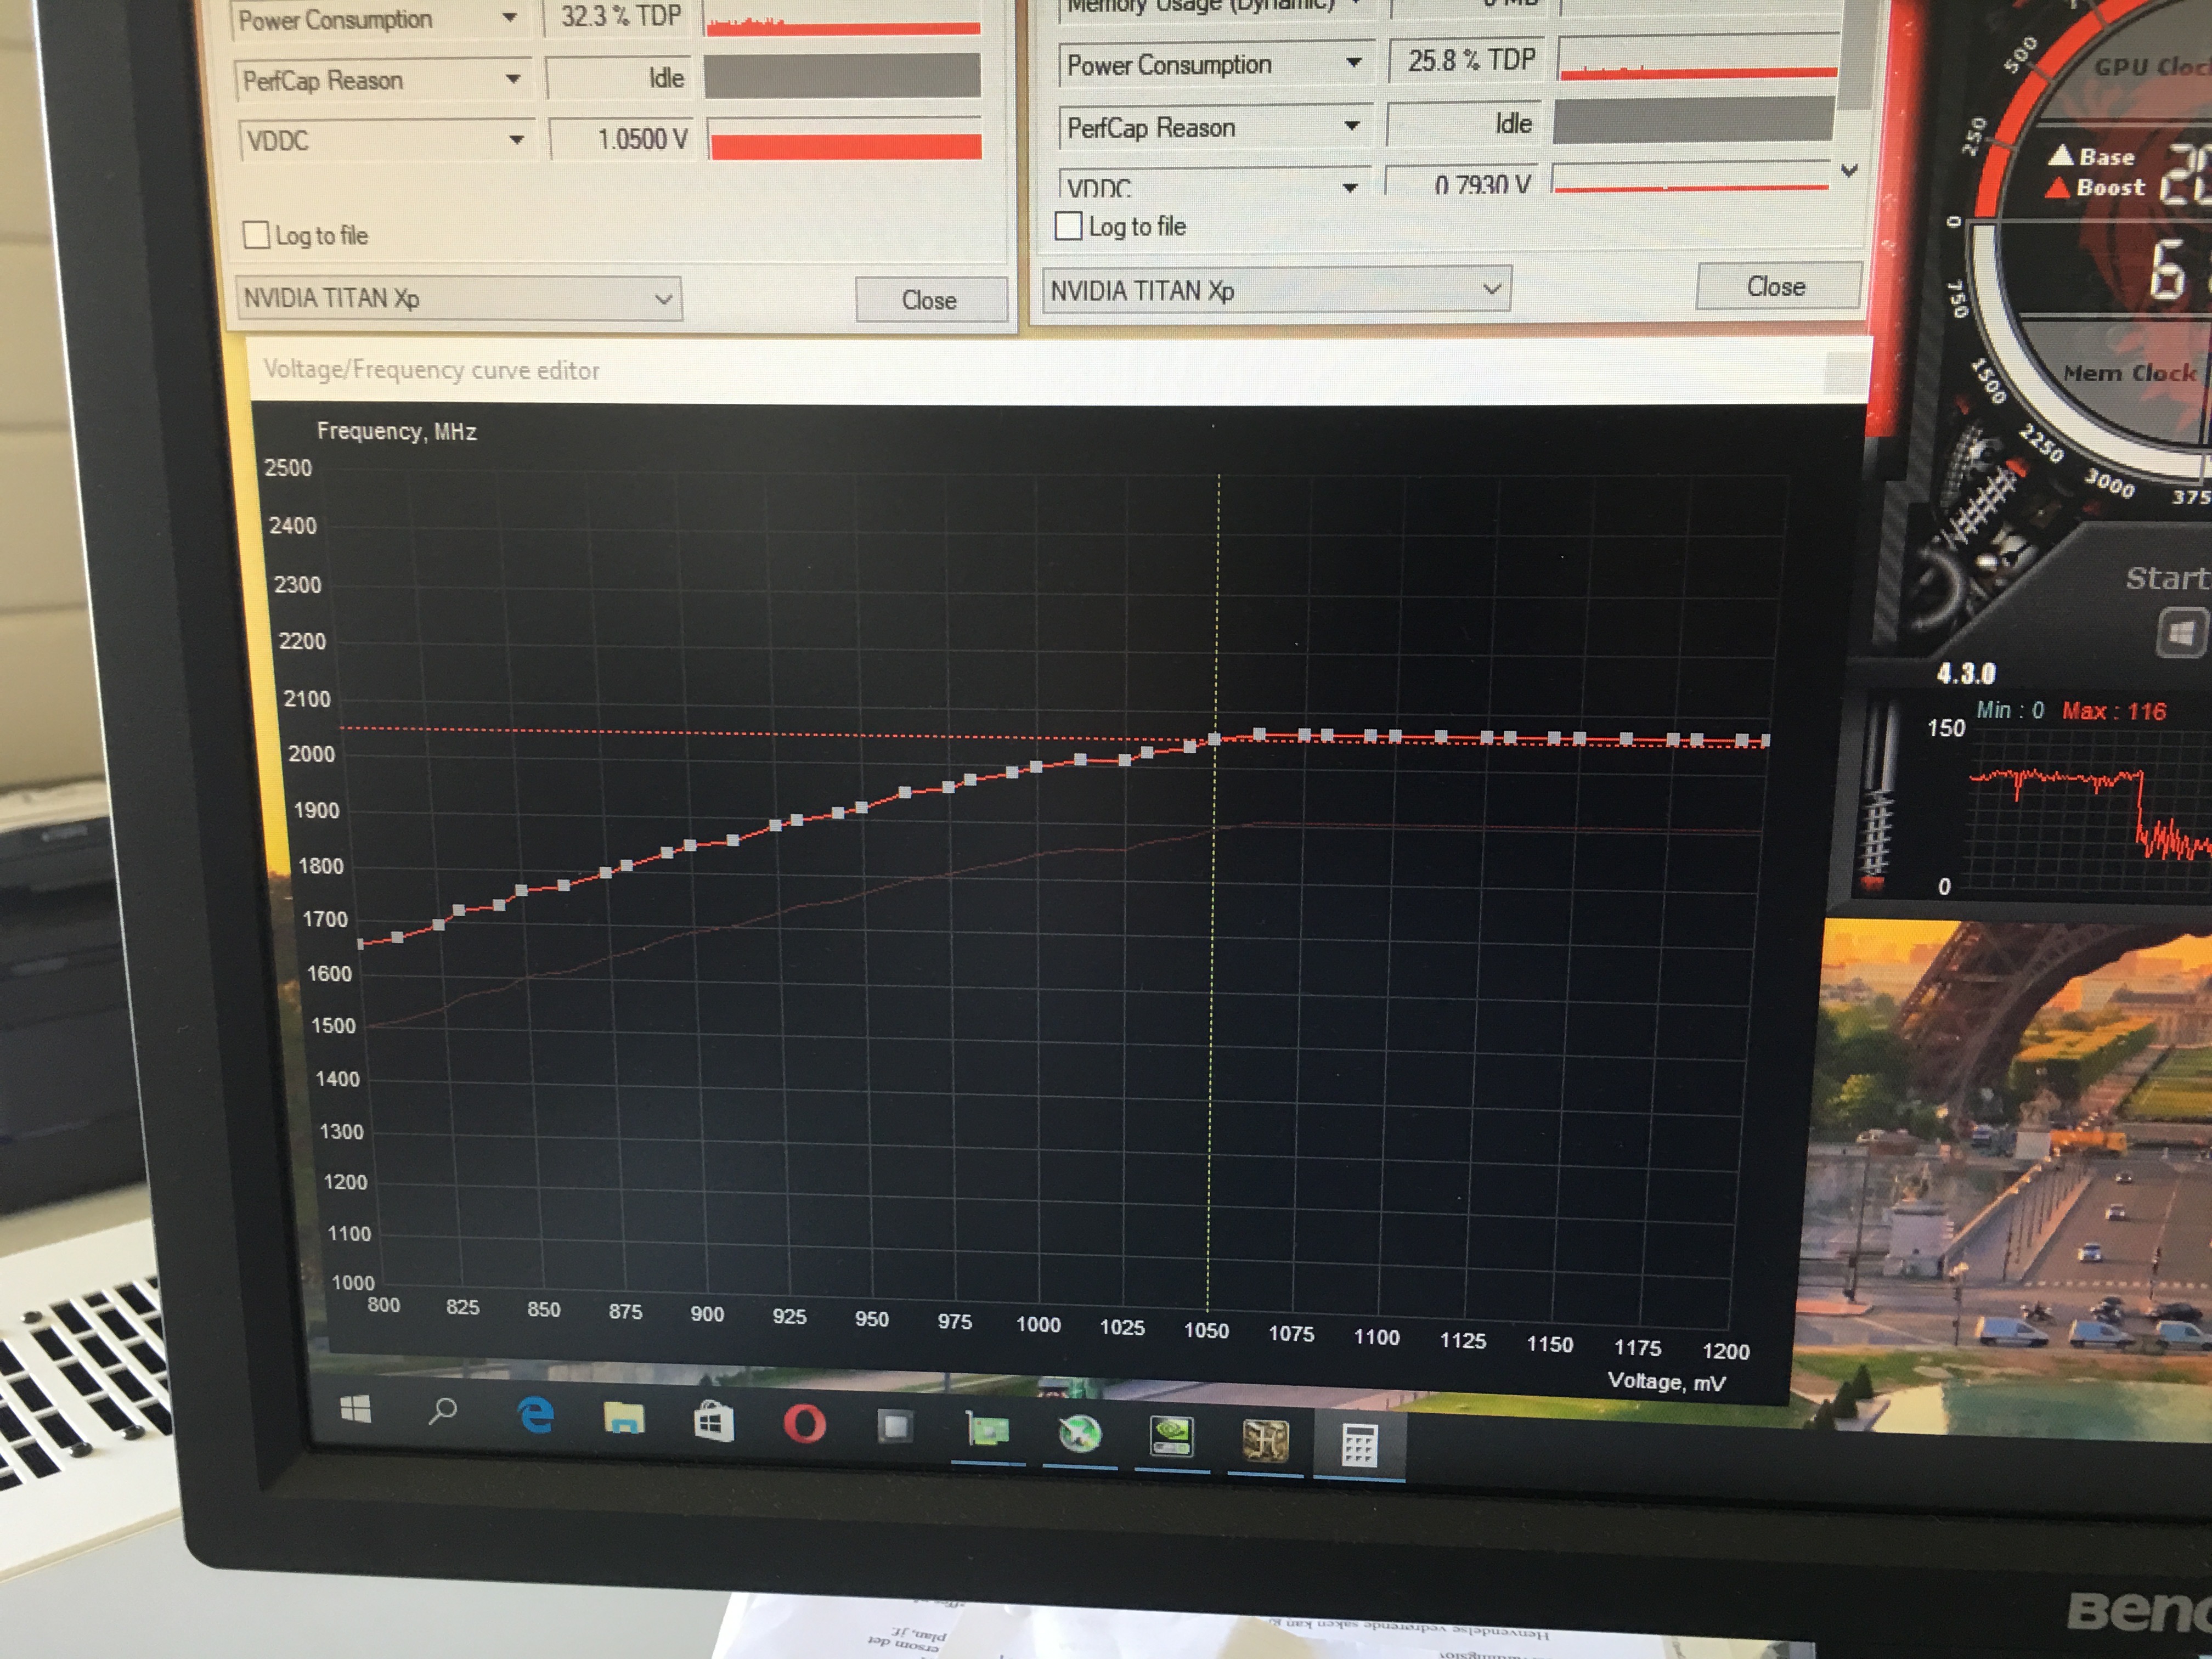
Task: Click the Afterburner version 4.3.0 label
Action: [x=1965, y=673]
